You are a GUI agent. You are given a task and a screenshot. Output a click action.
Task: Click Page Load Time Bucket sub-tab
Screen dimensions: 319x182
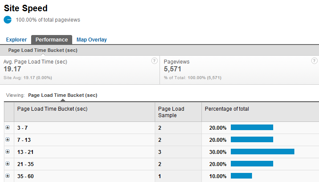[x=43, y=50]
